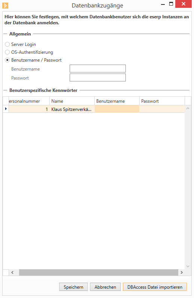
Task: Focus the Benutzername text field under Allgemein
Action: coord(98,69)
